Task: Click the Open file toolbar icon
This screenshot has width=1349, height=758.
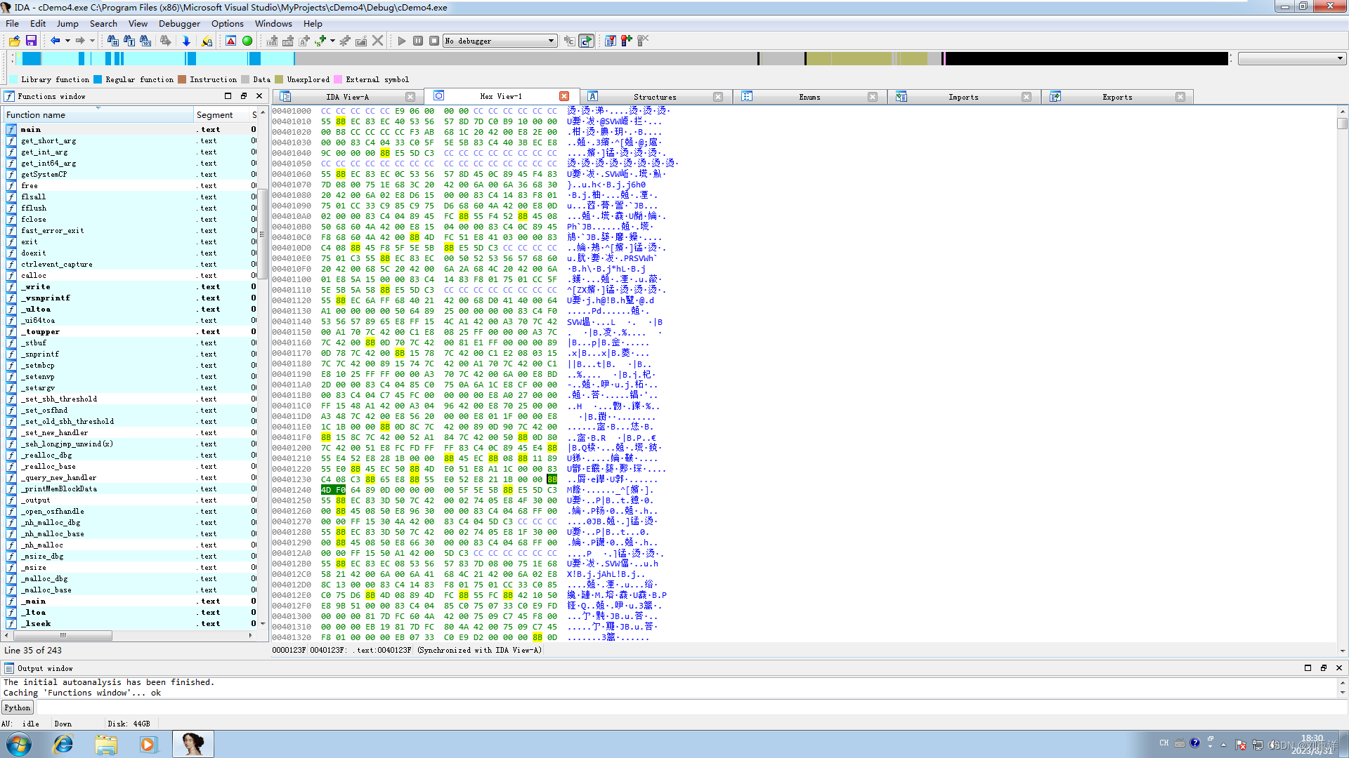Action: pos(14,41)
